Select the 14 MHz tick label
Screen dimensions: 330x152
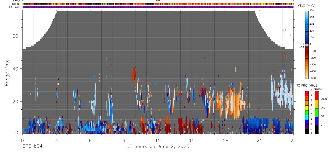[311, 110]
